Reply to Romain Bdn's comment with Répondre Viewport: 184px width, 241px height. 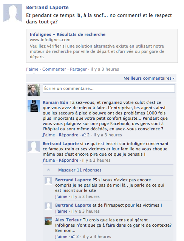68,135
